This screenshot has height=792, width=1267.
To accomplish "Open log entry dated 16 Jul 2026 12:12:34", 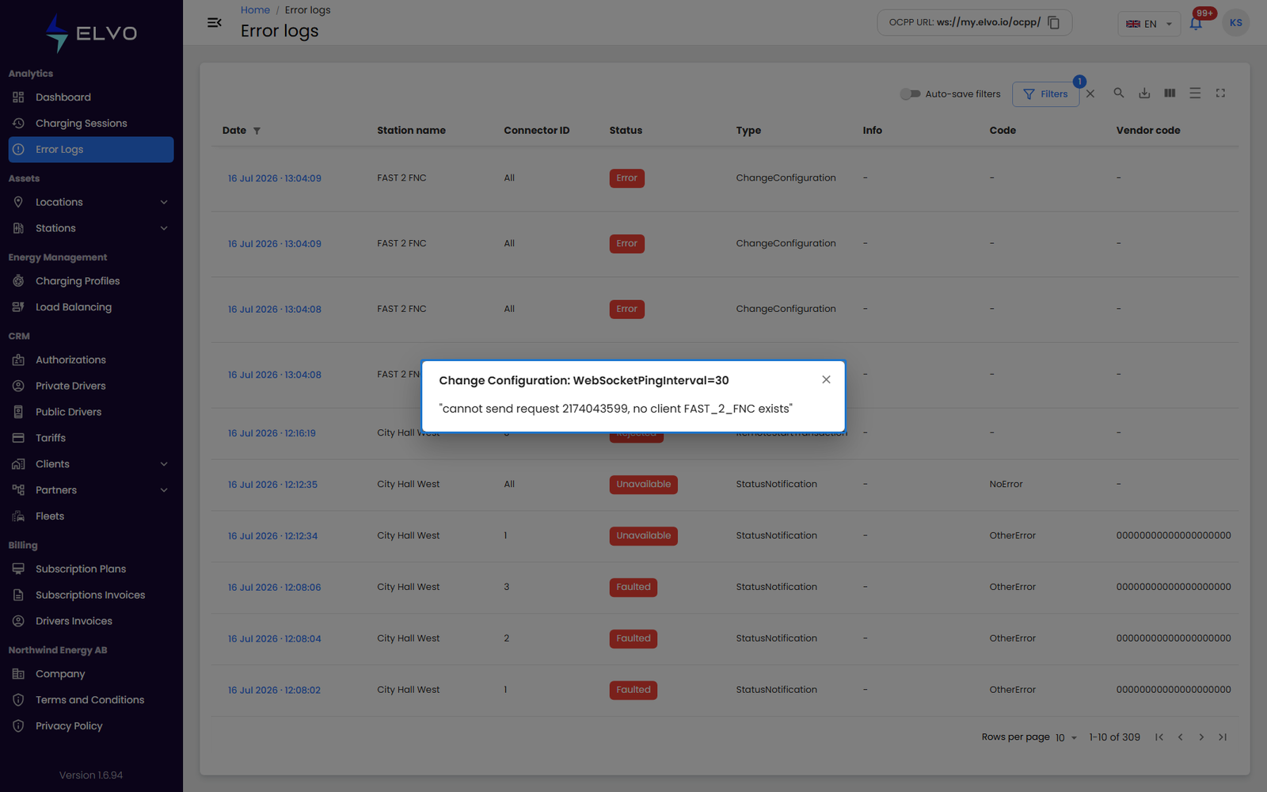I will 272,536.
